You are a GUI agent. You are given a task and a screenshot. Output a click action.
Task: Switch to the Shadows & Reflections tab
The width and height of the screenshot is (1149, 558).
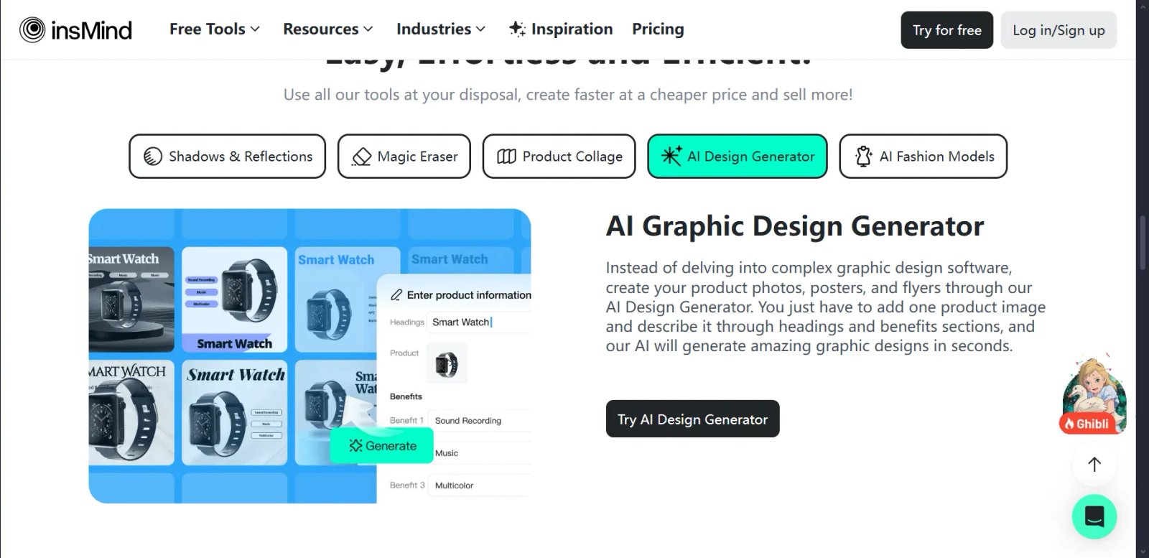tap(227, 157)
